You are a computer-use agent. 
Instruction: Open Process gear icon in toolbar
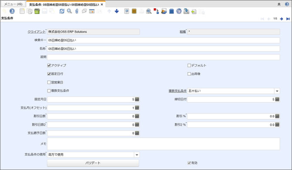pyautogui.click(x=179, y=11)
